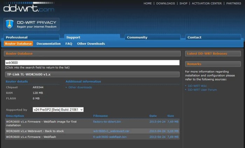Switch to the Professional tab
The height and width of the screenshot is (148, 245).
point(31,37)
